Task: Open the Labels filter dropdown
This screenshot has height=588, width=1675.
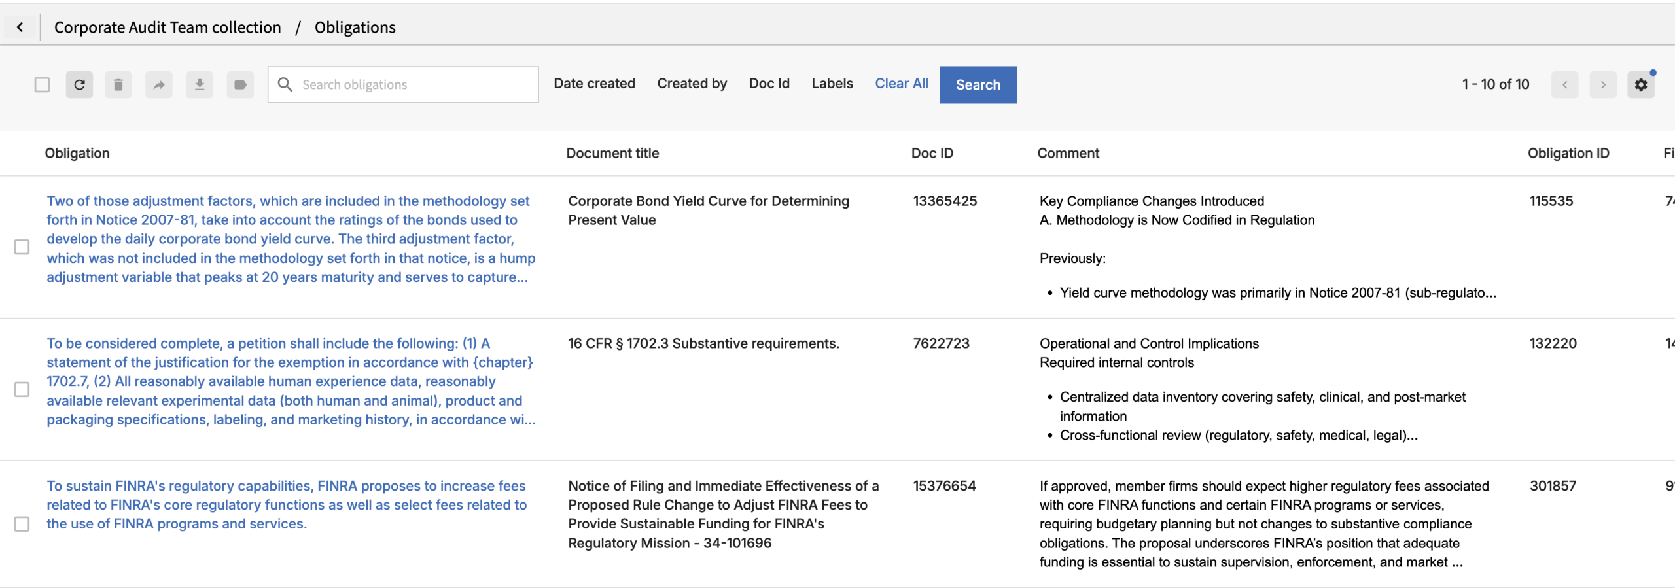Action: 832,84
